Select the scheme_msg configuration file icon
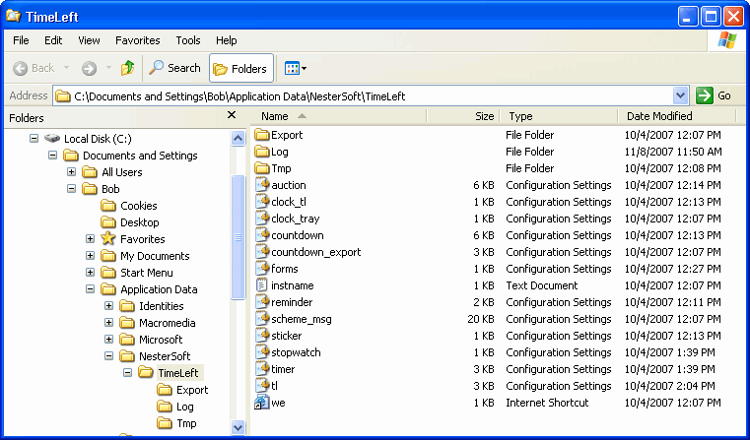Viewport: 750px width, 440px height. pyautogui.click(x=261, y=319)
